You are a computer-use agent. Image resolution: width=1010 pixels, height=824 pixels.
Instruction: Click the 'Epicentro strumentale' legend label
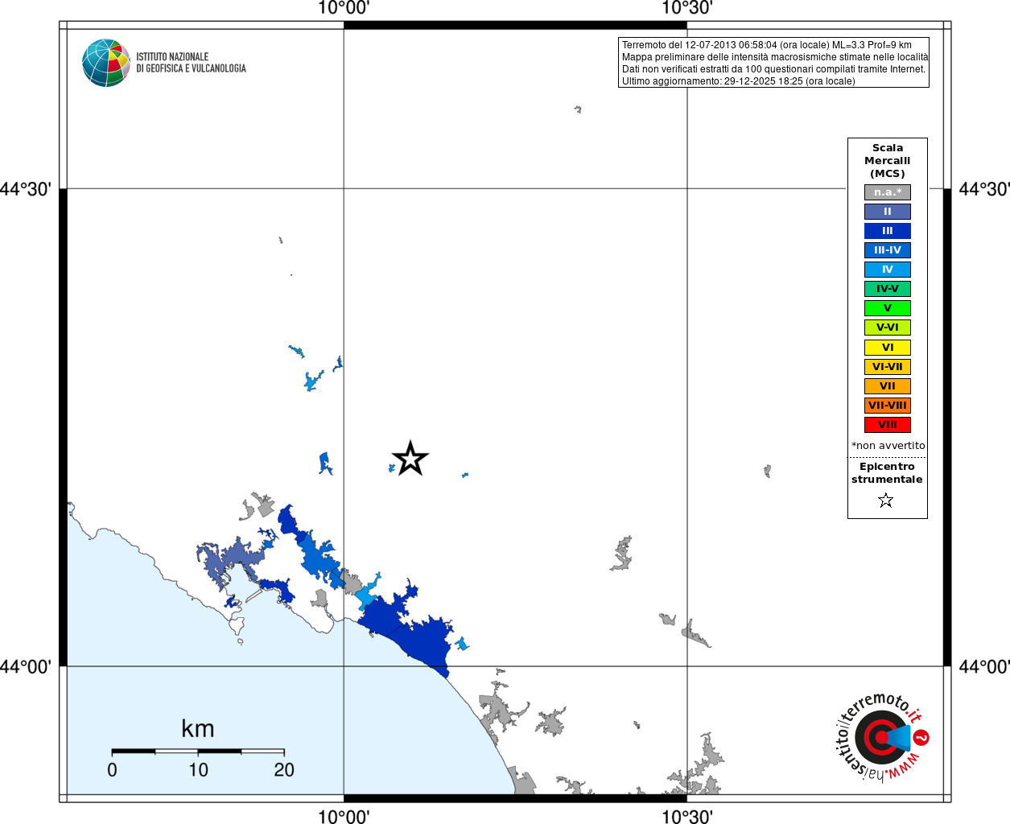pos(887,473)
